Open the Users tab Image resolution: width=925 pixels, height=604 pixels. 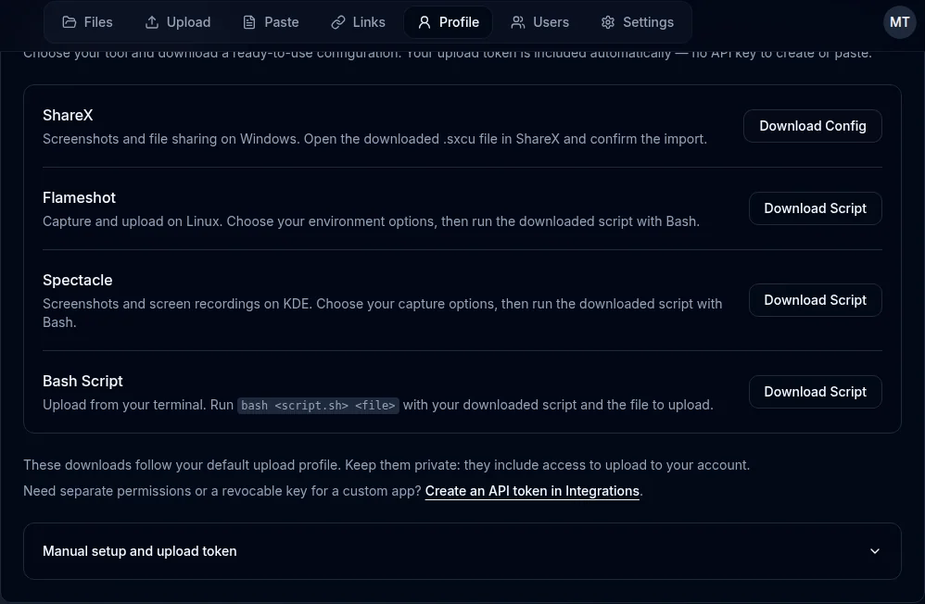539,22
